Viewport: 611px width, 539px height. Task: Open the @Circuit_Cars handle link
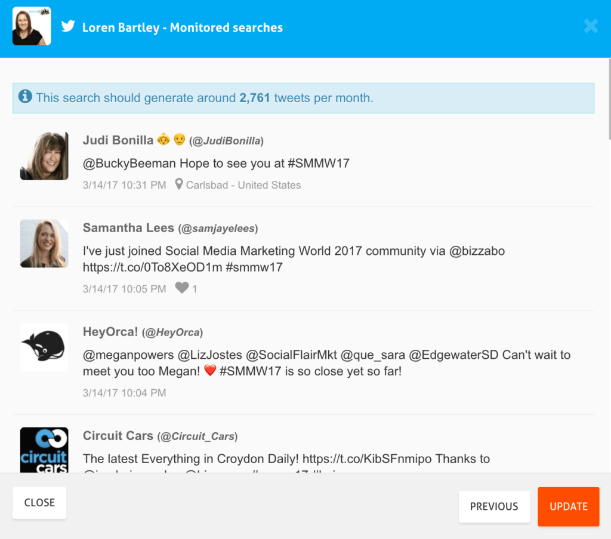point(198,437)
